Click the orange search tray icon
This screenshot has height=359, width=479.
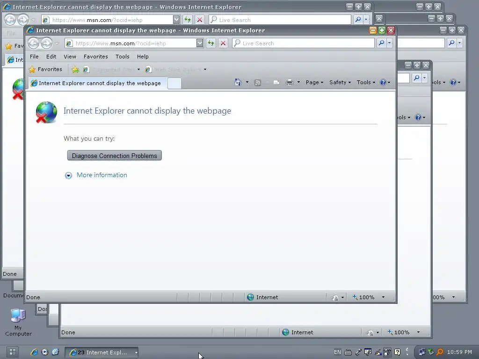[440, 352]
